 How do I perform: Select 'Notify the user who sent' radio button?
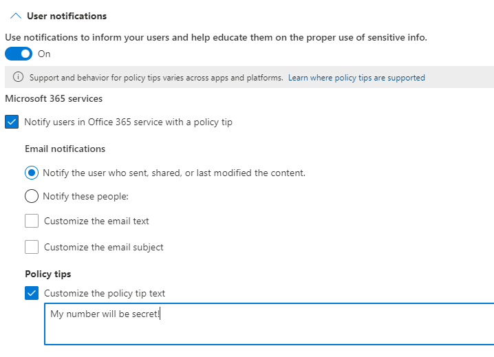coord(32,173)
